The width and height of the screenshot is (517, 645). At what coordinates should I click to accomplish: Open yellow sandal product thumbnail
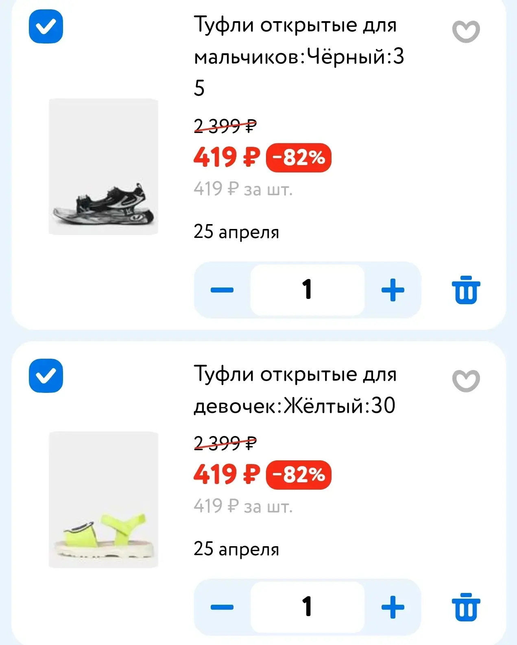(x=103, y=499)
